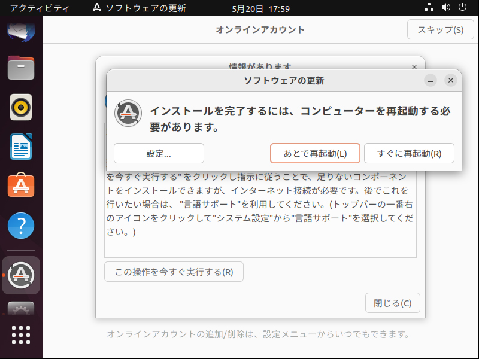Image resolution: width=479 pixels, height=359 pixels.
Task: Open ソフトウェアの更新 app menu in top bar
Action: 140,8
